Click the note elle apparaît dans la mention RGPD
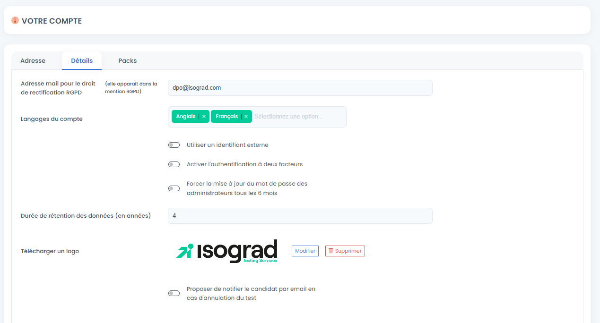 pos(131,88)
